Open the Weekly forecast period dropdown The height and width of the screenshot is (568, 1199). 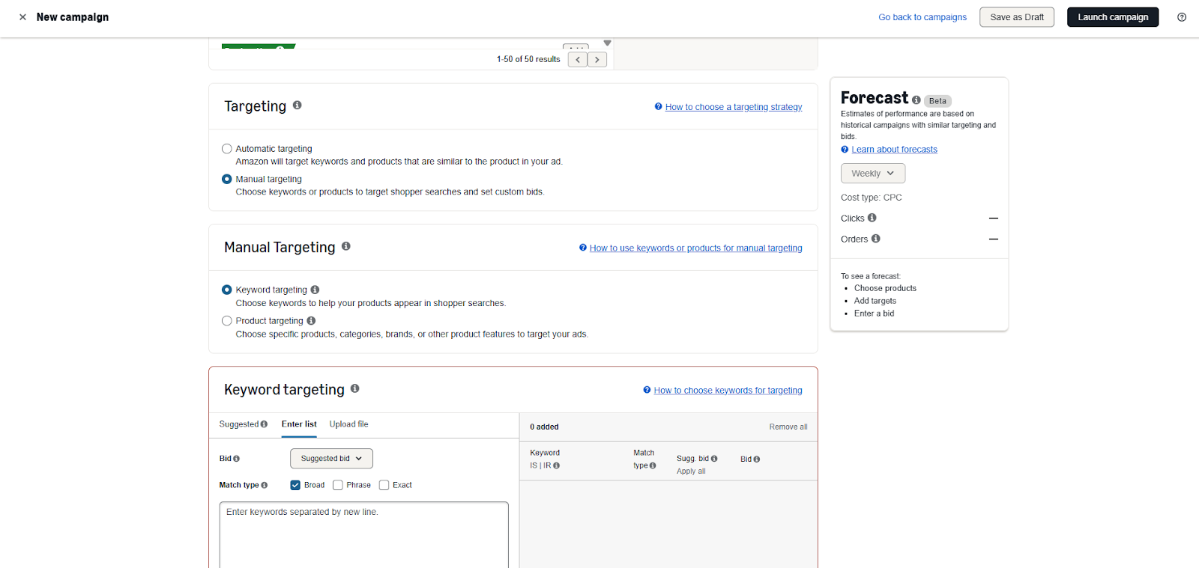coord(873,174)
